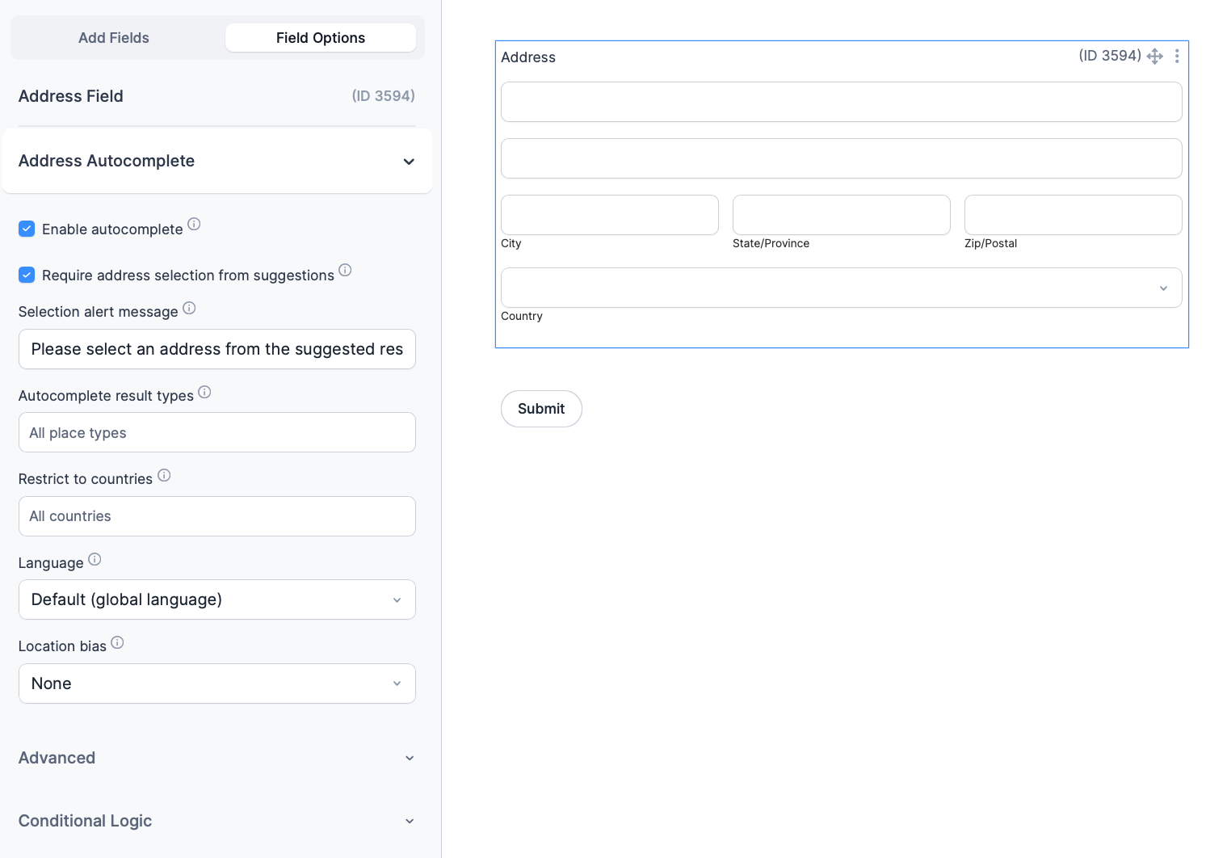The width and height of the screenshot is (1206, 858).
Task: Click the Address label in form preview
Action: point(528,57)
